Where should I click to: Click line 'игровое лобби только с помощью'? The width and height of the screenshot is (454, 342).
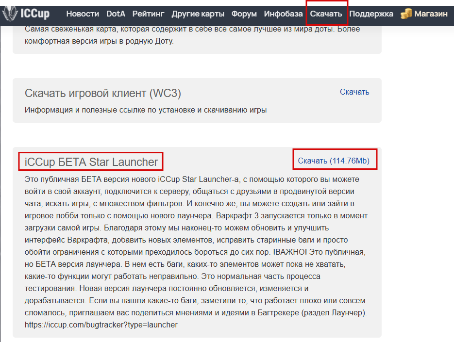point(196,216)
